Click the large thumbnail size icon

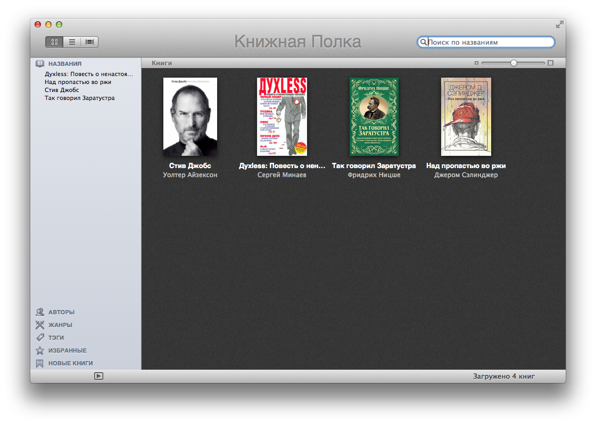550,63
